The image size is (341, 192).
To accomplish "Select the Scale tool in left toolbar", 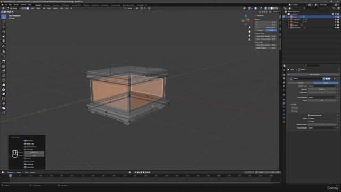I will click(x=4, y=36).
